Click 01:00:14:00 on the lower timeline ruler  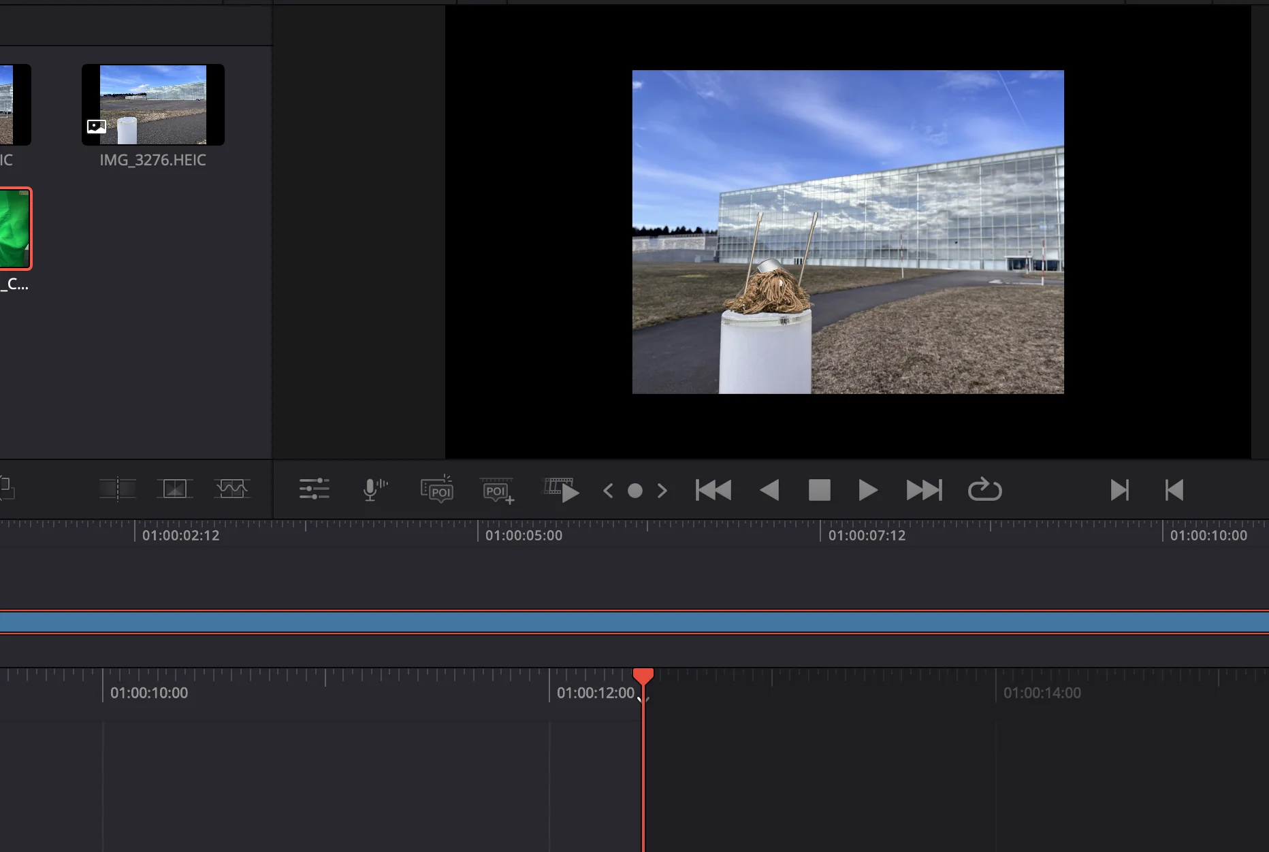click(x=1042, y=693)
